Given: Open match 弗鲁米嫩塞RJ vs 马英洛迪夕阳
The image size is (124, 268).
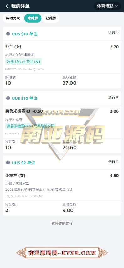Looking at the screenshot, I should [x=31, y=126].
